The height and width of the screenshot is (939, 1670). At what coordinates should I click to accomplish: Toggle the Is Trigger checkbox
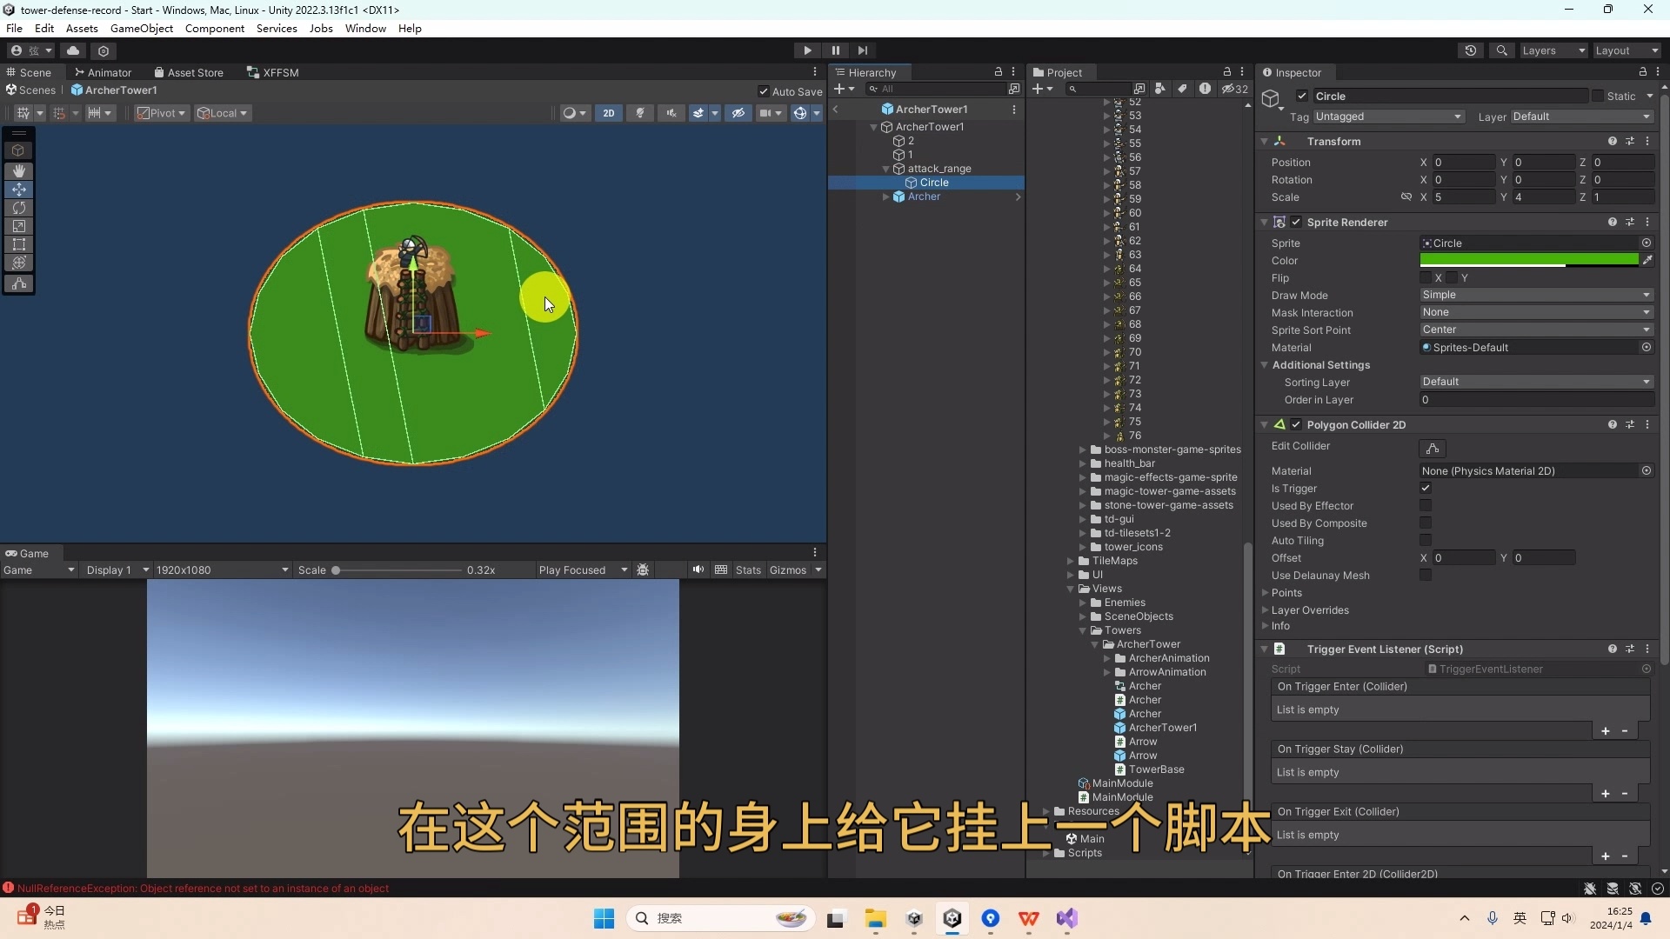(x=1426, y=489)
